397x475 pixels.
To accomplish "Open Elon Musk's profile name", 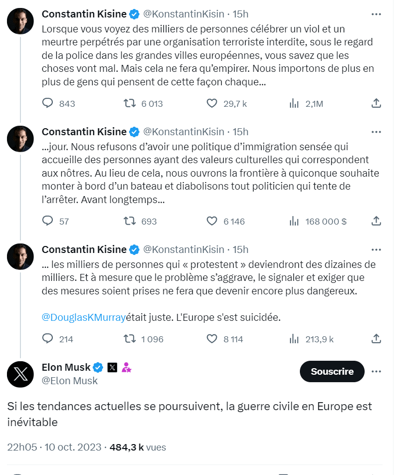I will click(66, 368).
